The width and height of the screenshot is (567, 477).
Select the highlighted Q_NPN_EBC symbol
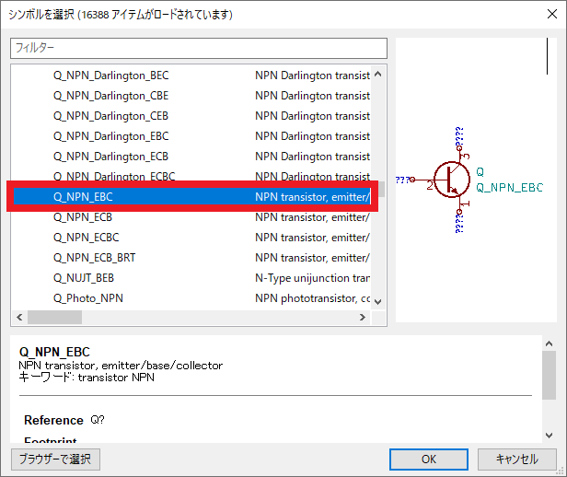pos(83,196)
